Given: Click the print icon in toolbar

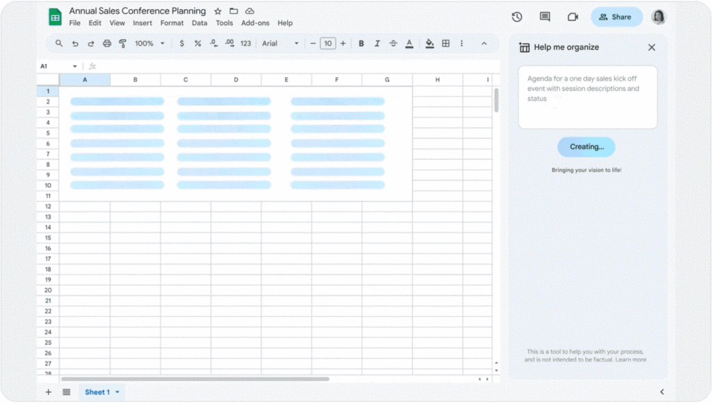Looking at the screenshot, I should [x=107, y=44].
